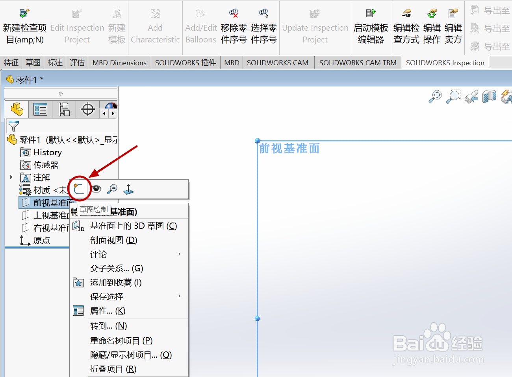Click 选择零件序号 select balloon icon
Viewport: 512px width, 377px height.
coord(264,13)
